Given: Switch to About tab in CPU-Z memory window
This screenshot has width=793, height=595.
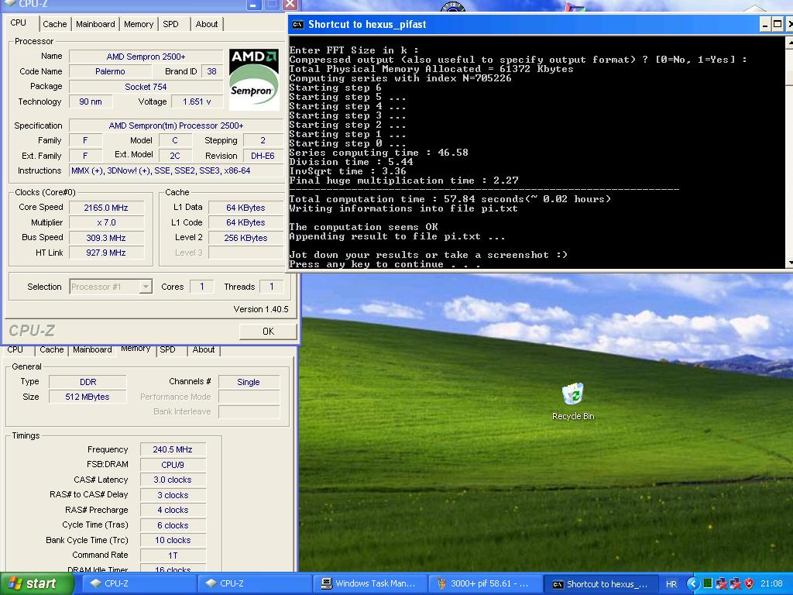Looking at the screenshot, I should [204, 349].
